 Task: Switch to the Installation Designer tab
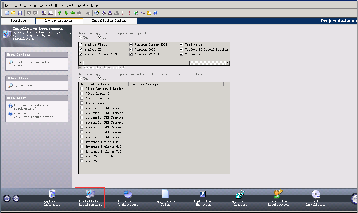(x=110, y=21)
